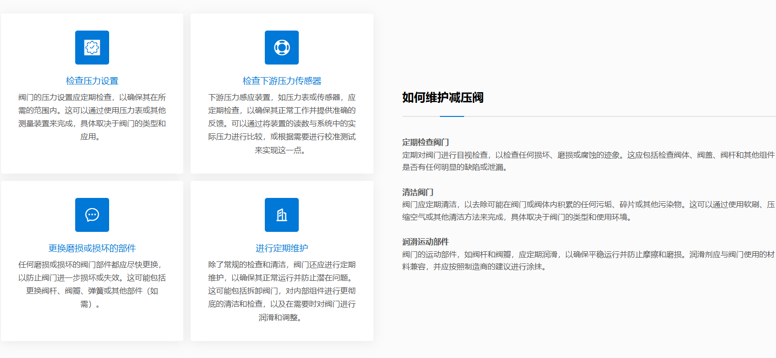Image resolution: width=776 pixels, height=358 pixels.
Task: Click the blue underline accent below 如何维护减压阀
Action: tap(452, 116)
